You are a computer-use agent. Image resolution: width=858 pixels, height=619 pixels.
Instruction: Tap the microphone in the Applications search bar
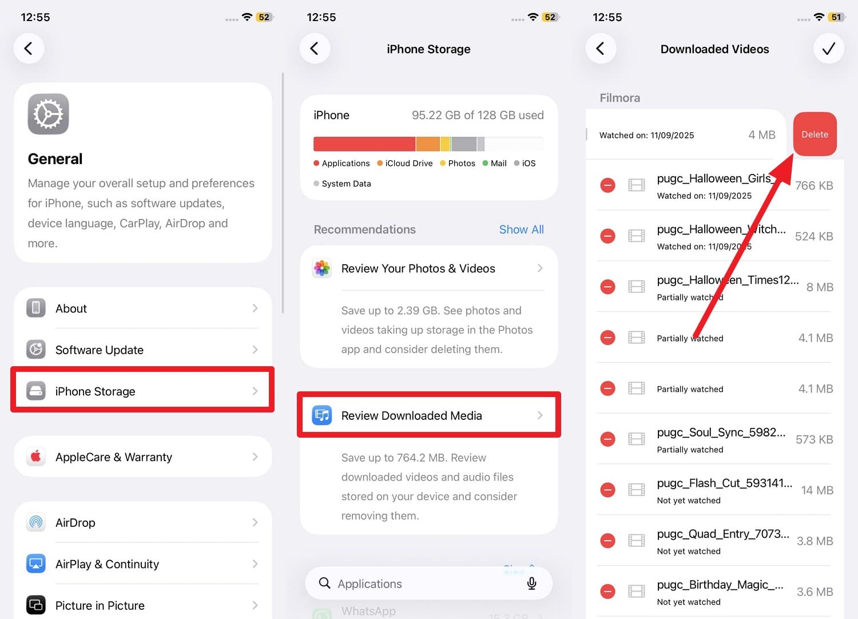532,584
